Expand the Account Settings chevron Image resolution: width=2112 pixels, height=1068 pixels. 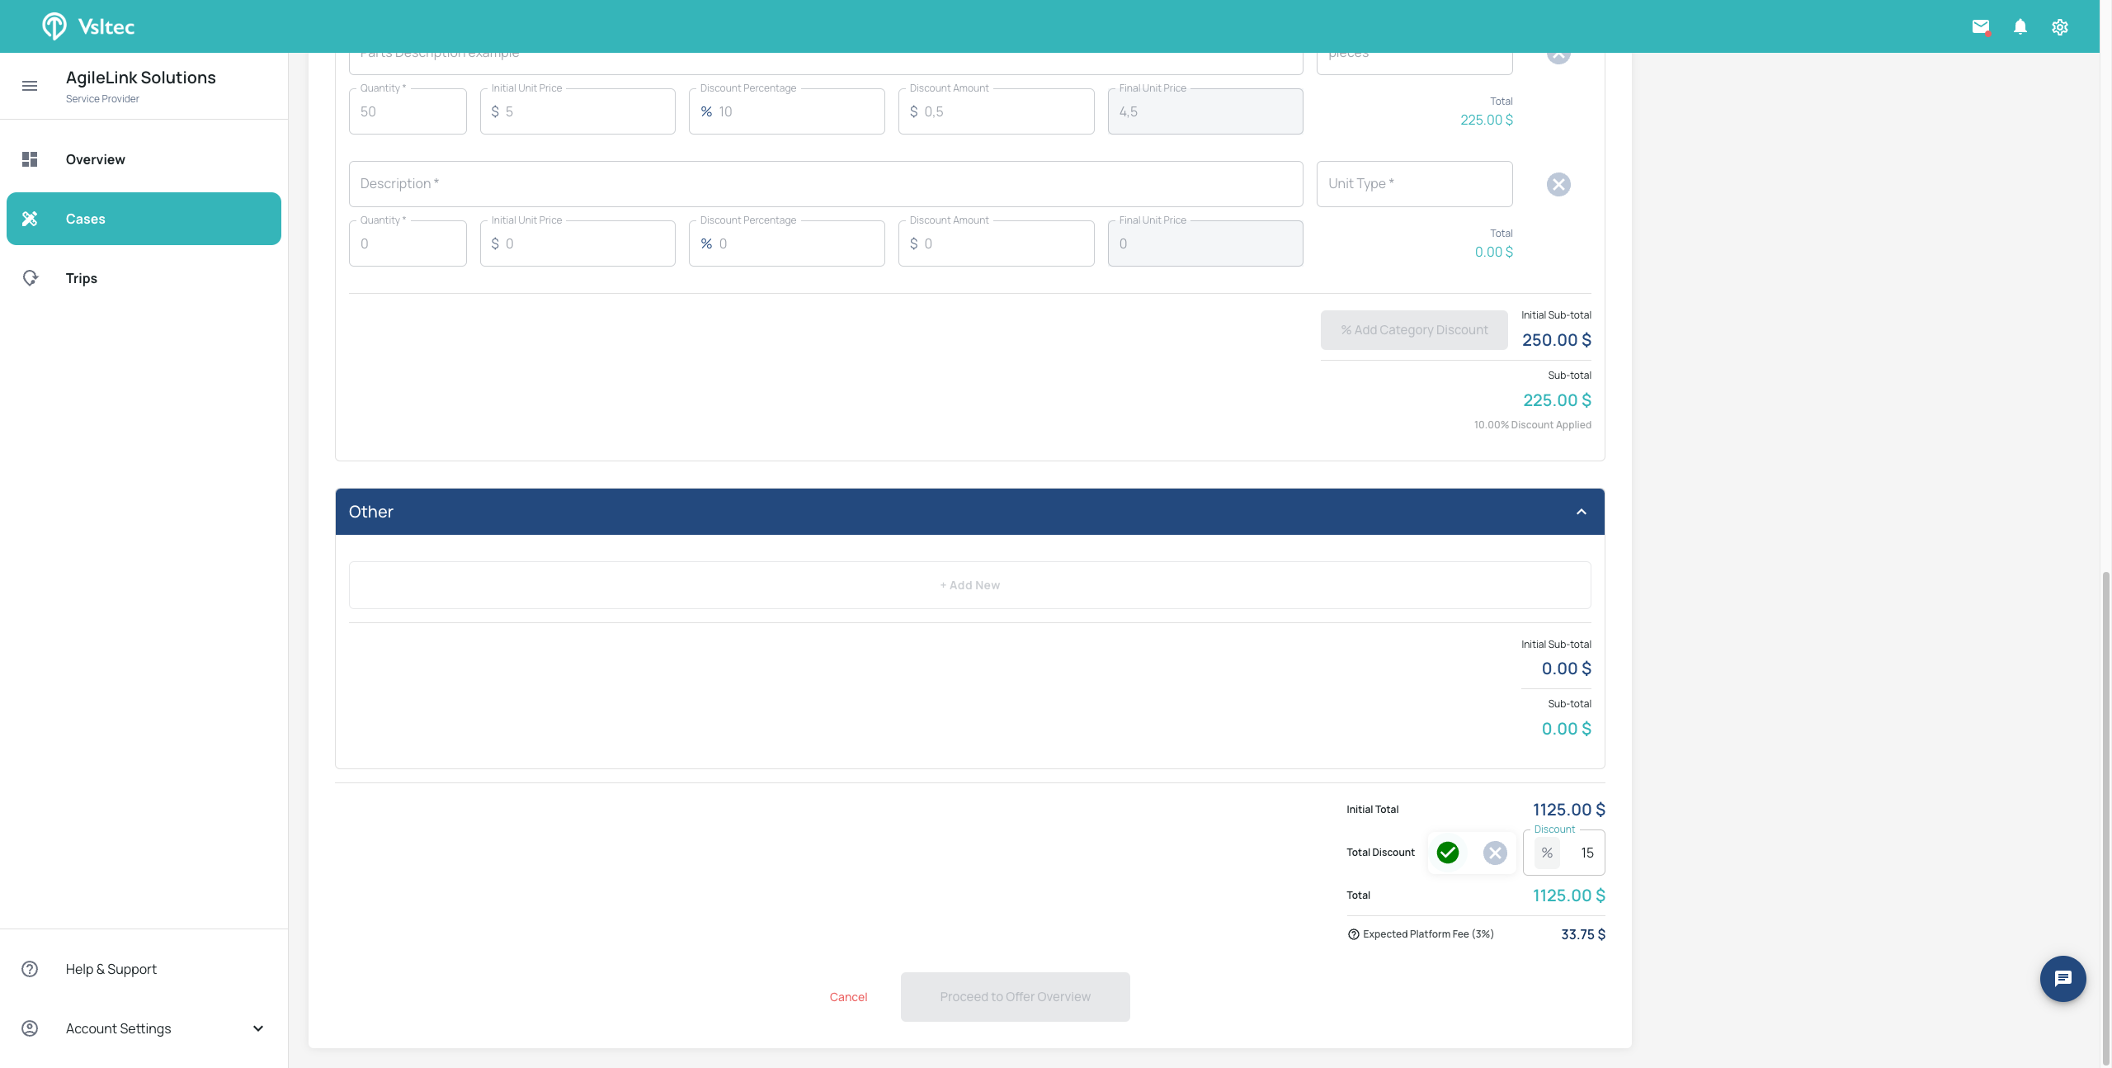point(258,1028)
